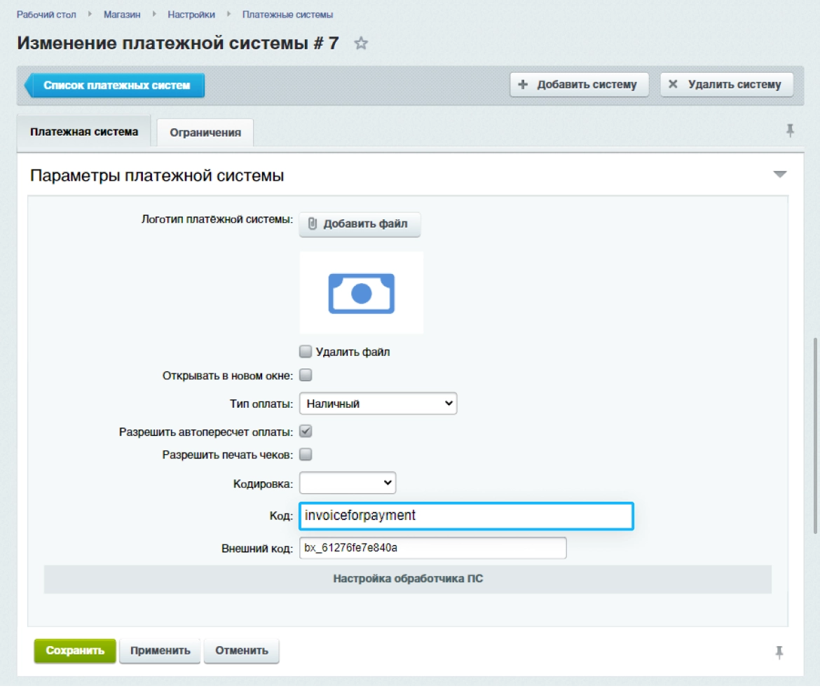Click the pin icon beside the tabs
This screenshot has width=820, height=693.
point(790,130)
